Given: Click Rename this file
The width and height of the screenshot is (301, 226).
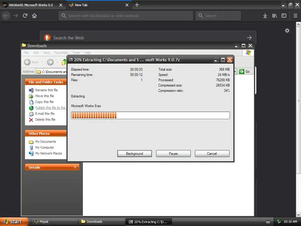Looking at the screenshot, I should [x=46, y=90].
